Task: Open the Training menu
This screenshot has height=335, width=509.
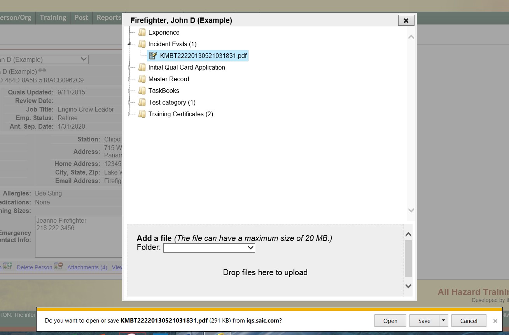Action: [x=53, y=17]
